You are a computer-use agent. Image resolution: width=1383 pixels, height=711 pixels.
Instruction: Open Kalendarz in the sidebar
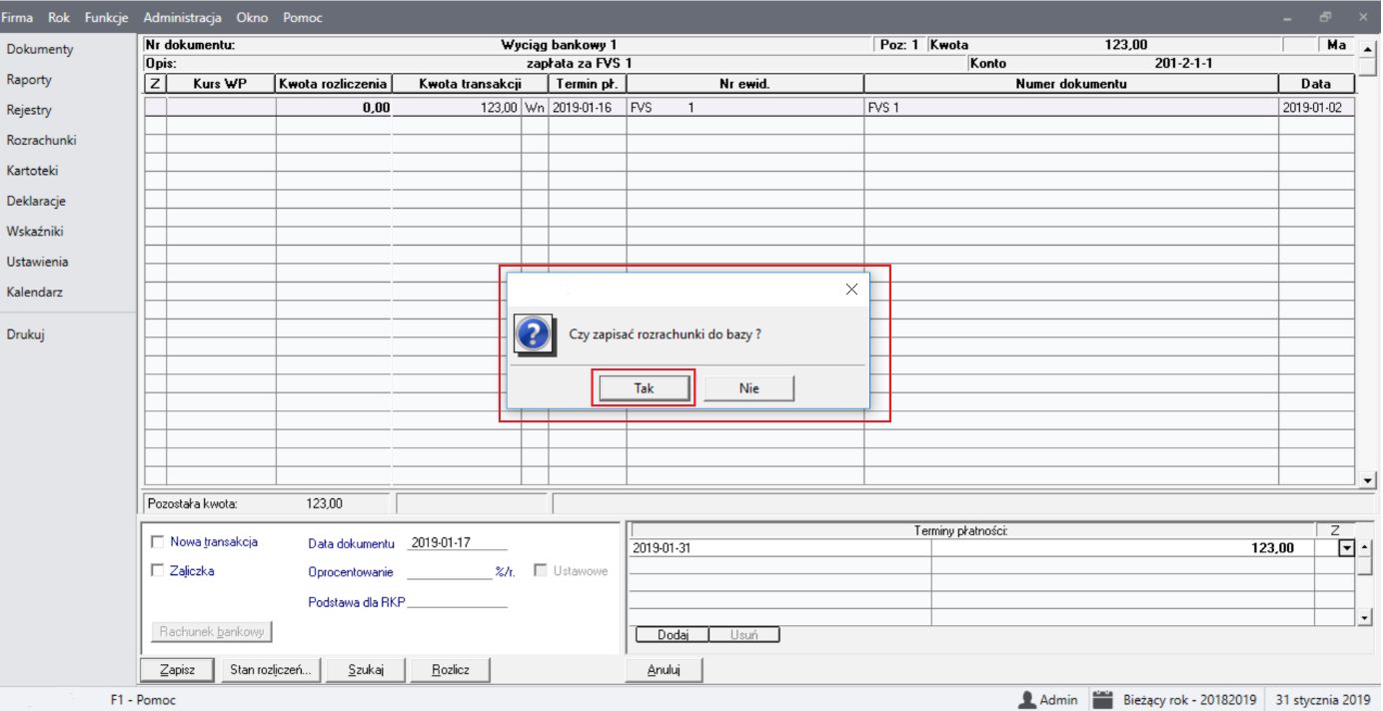(33, 293)
